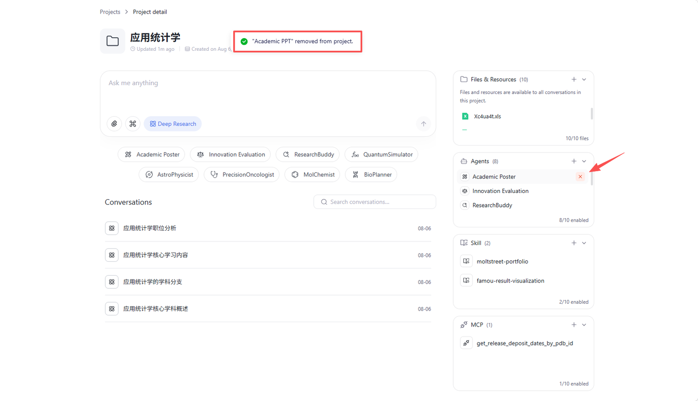Viewport: 698px width, 401px height.
Task: Collapse the MCP panel chevron
Action: point(584,325)
